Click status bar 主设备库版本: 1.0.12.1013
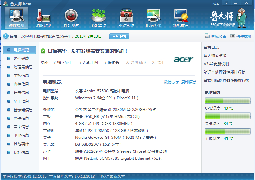Image resolution: width=255 pixels, height=180 pixels. [x=72, y=177]
